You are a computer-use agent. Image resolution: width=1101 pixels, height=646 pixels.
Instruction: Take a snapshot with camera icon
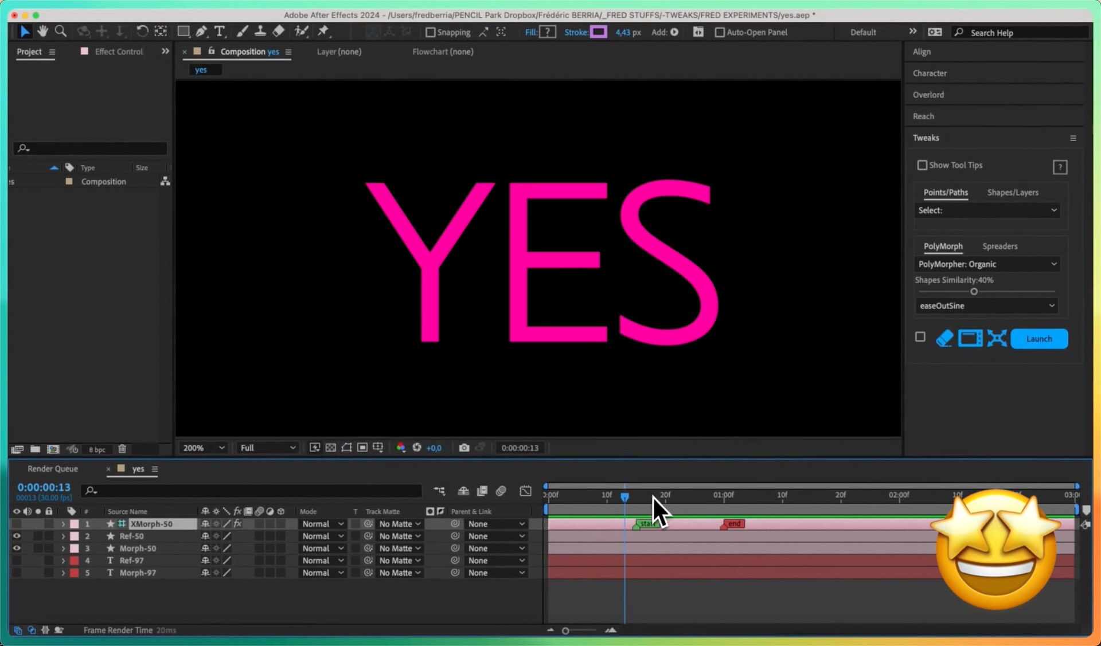(464, 448)
